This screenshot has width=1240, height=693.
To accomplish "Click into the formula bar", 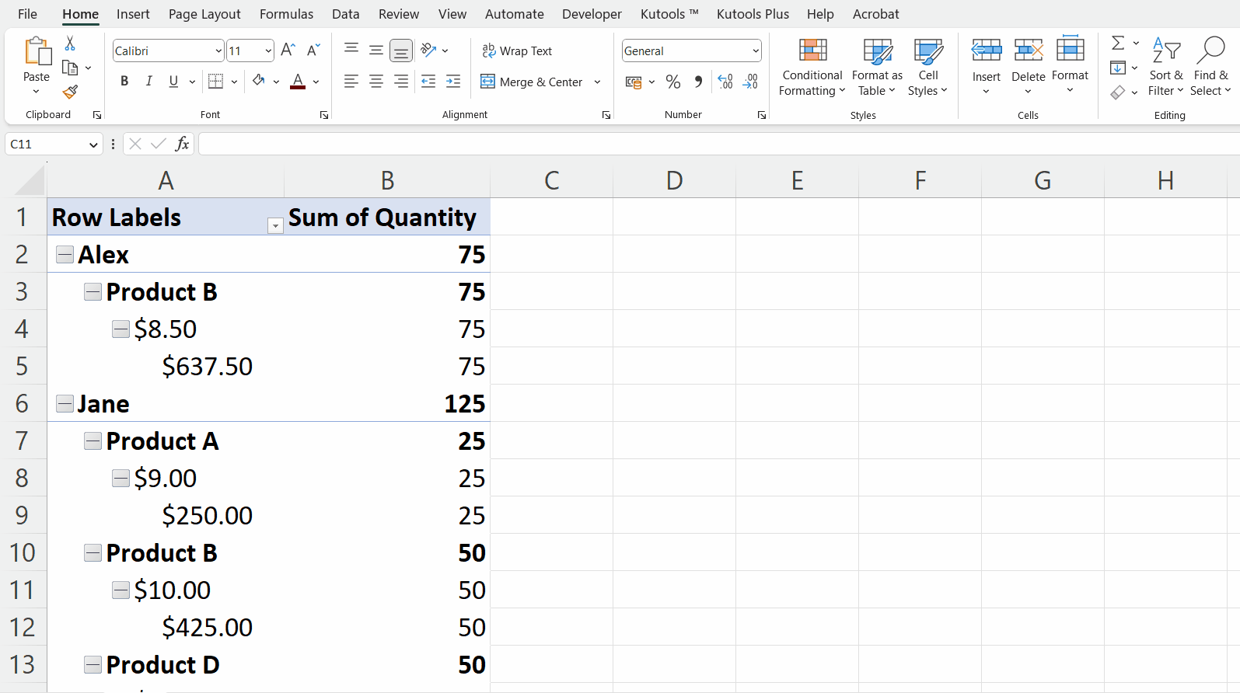I will 719,144.
